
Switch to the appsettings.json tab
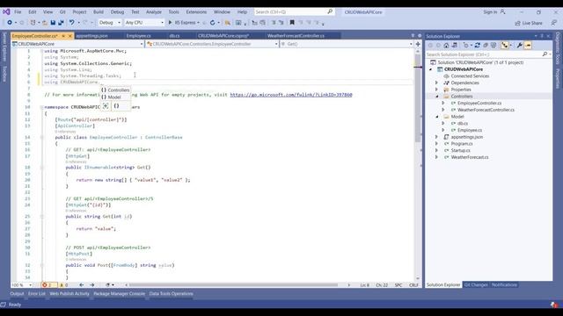pyautogui.click(x=91, y=36)
